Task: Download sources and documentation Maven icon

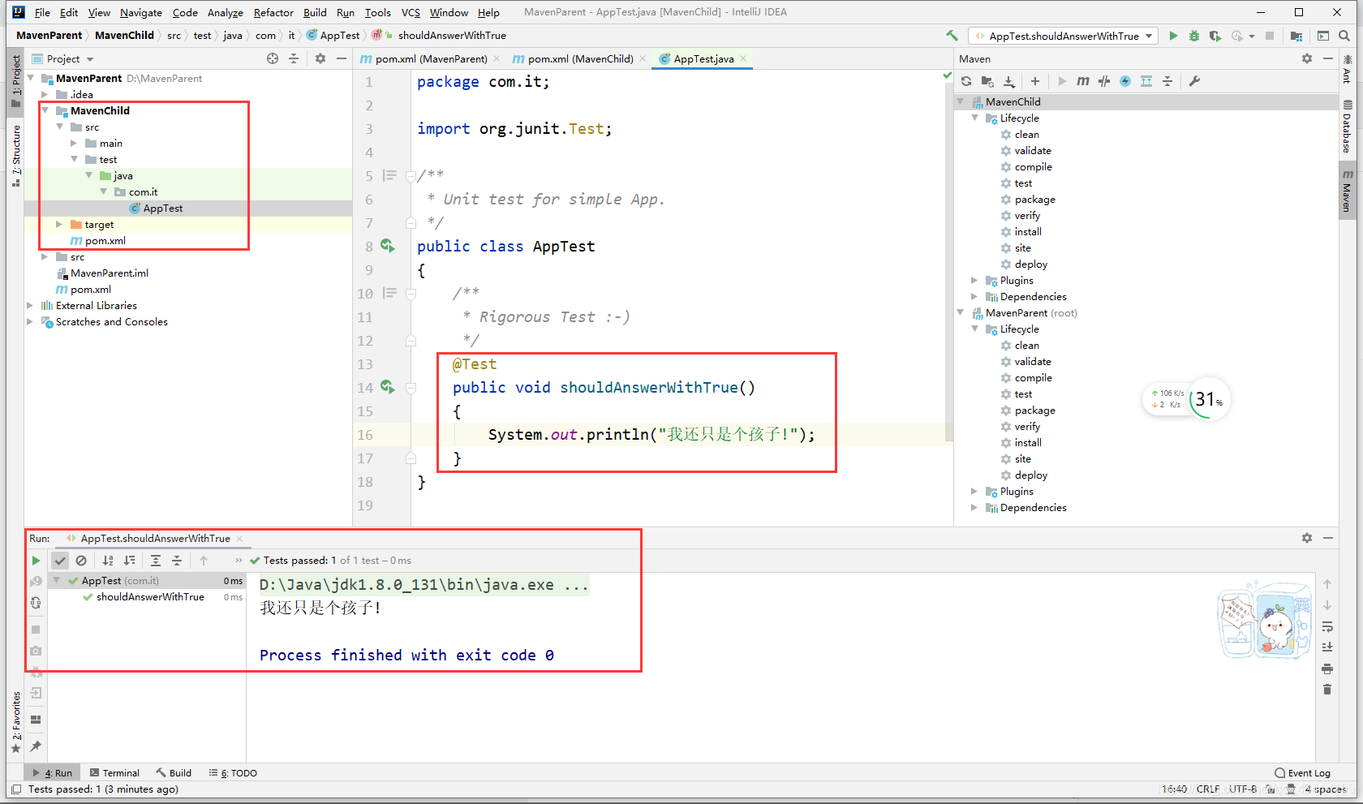Action: pos(1009,81)
